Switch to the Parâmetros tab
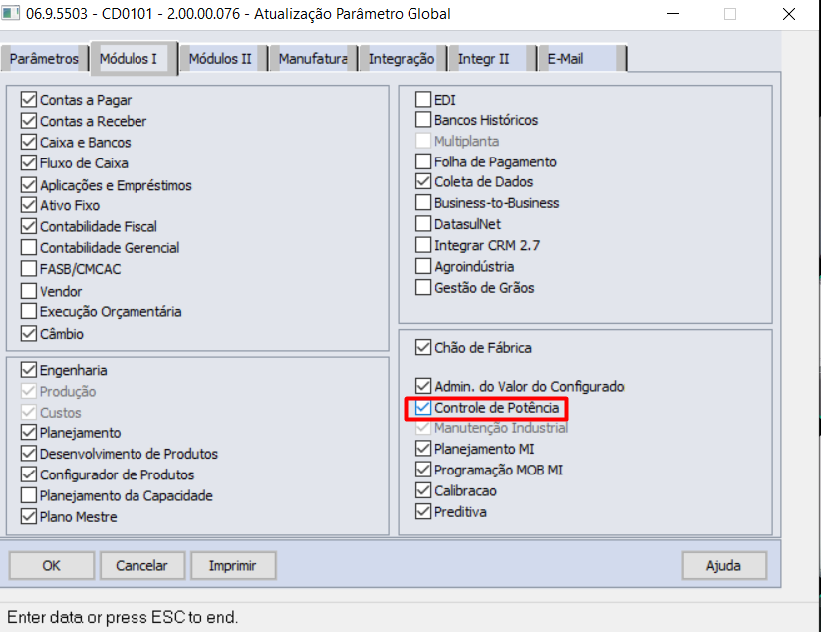Viewport: 821px width, 632px height. (44, 58)
